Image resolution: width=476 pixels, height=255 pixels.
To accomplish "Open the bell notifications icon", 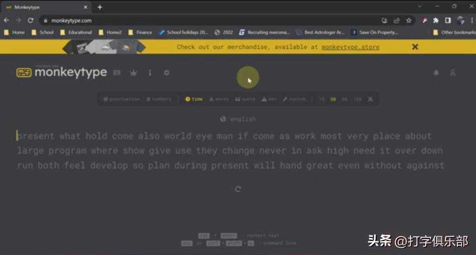I will pos(436,73).
